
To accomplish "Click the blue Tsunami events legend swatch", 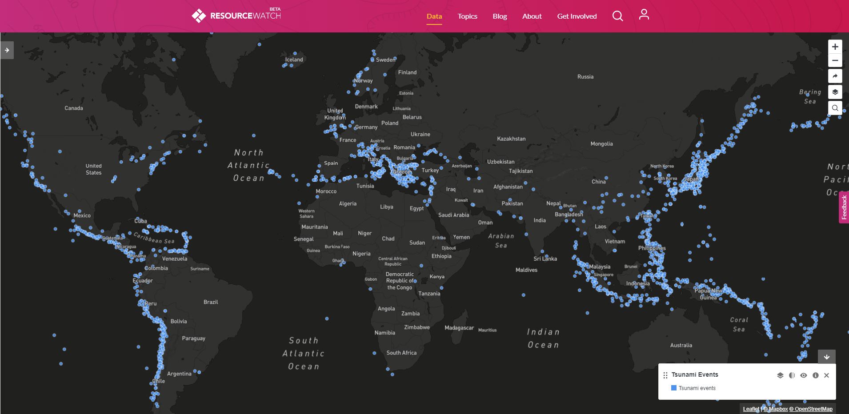I will 673,388.
